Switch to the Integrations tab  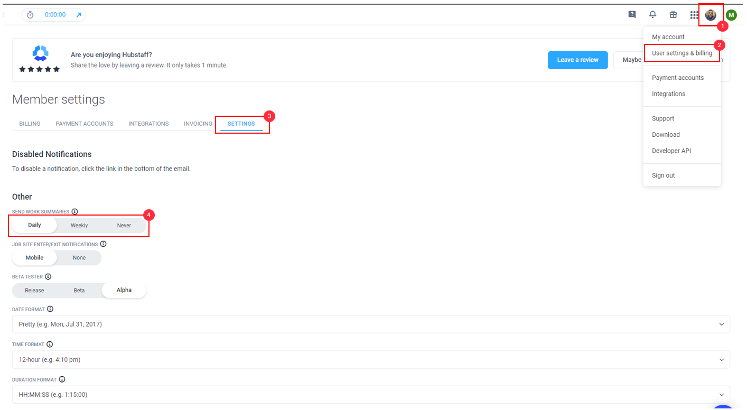pyautogui.click(x=148, y=124)
